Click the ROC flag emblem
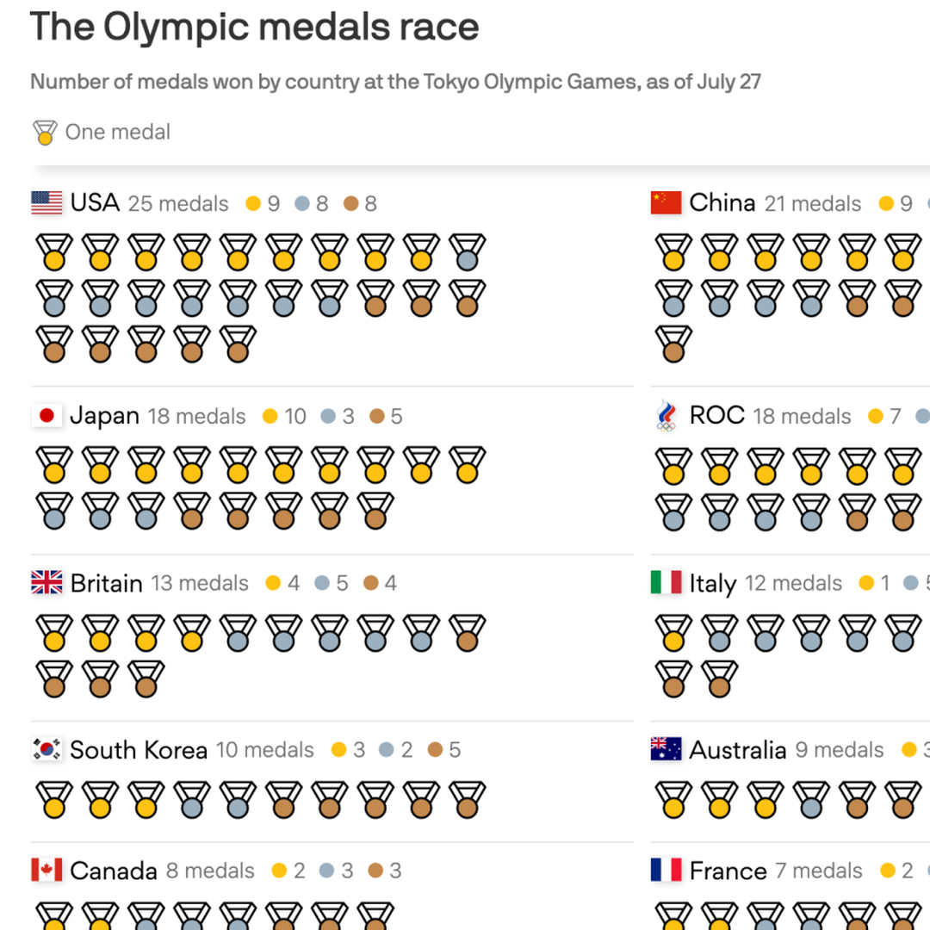Screen dimensions: 930x930 666,416
